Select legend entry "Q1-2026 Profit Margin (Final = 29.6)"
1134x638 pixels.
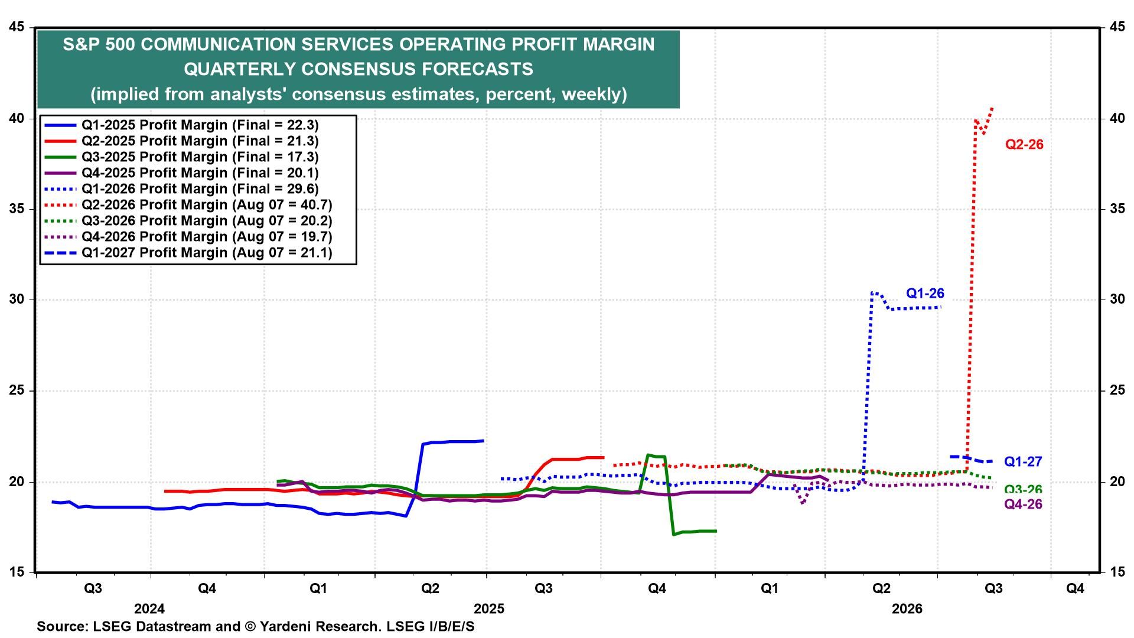click(x=200, y=189)
